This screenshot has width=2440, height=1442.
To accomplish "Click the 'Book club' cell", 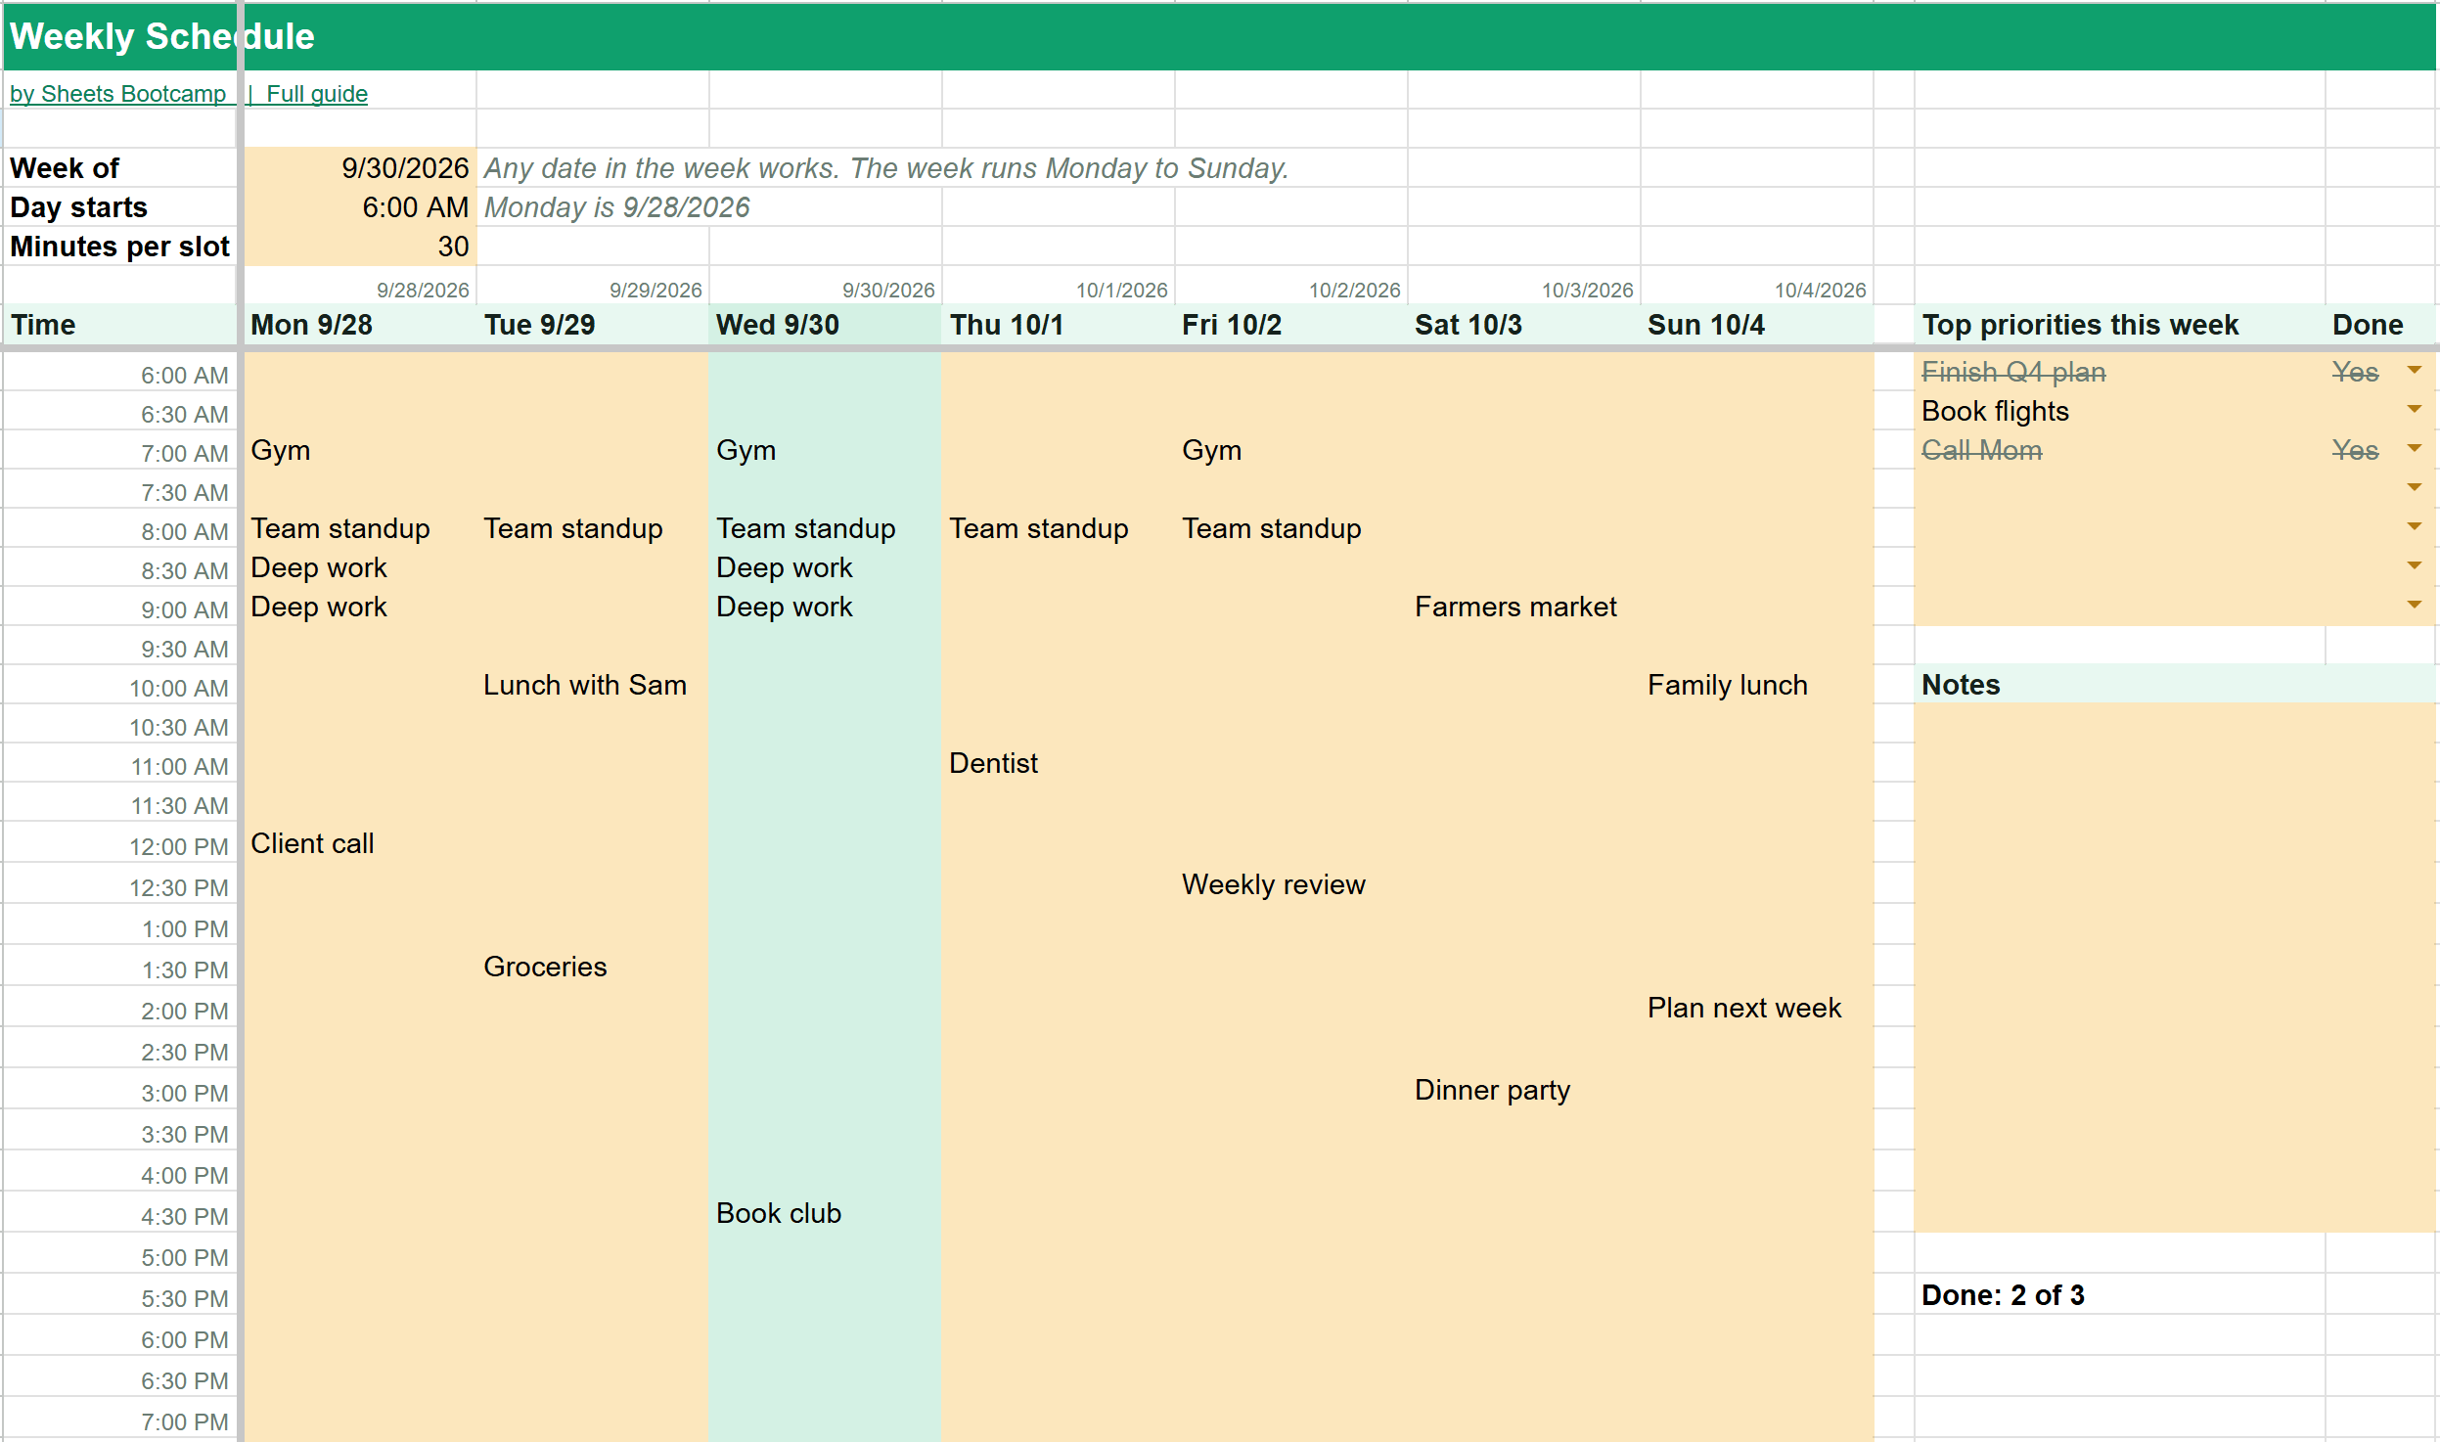I will 826,1213.
